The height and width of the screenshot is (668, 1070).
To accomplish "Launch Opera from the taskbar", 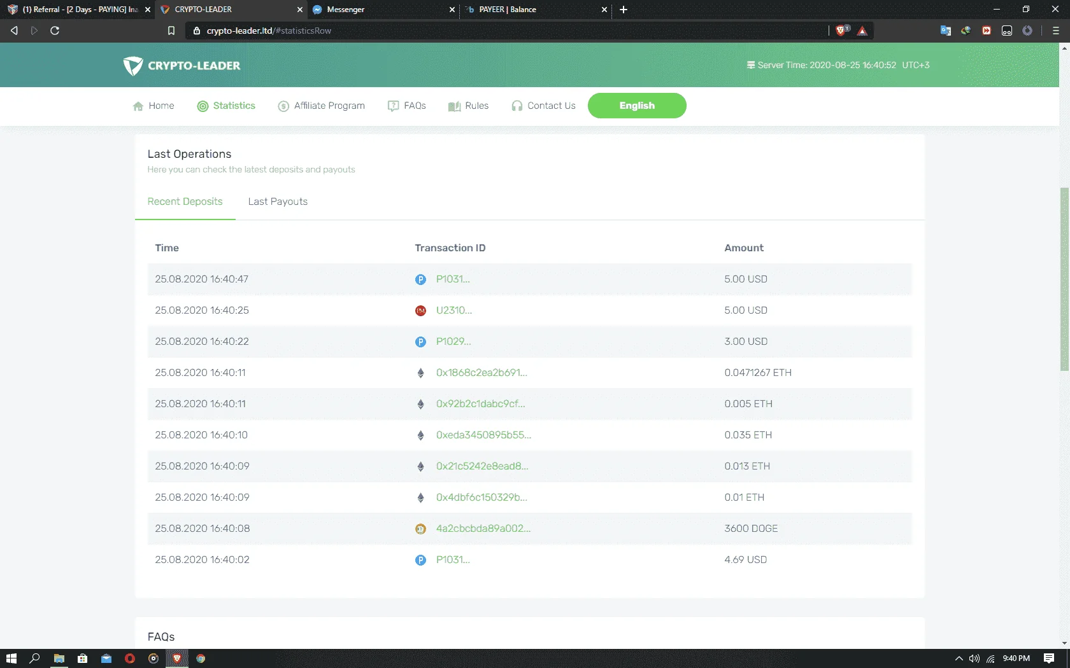I will tap(130, 658).
